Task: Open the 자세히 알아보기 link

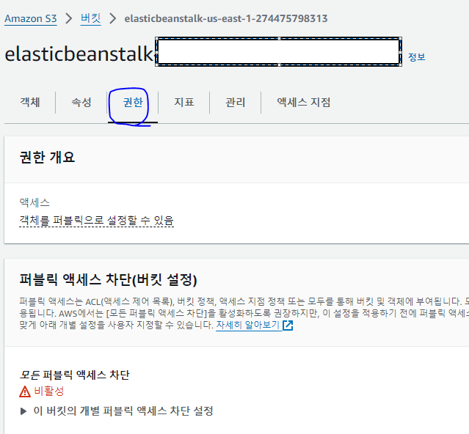Action: 248,325
